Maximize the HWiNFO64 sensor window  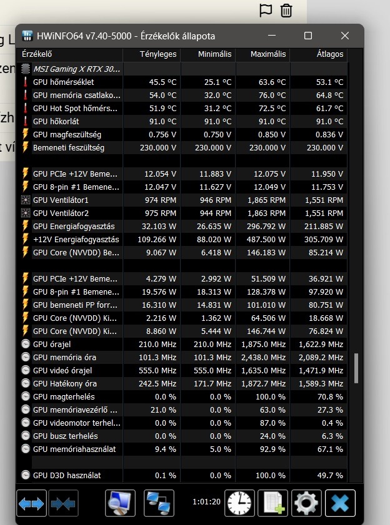click(x=308, y=36)
